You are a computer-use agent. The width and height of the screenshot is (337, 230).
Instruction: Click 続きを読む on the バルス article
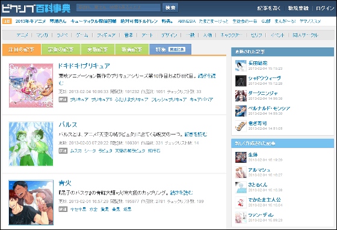196,135
